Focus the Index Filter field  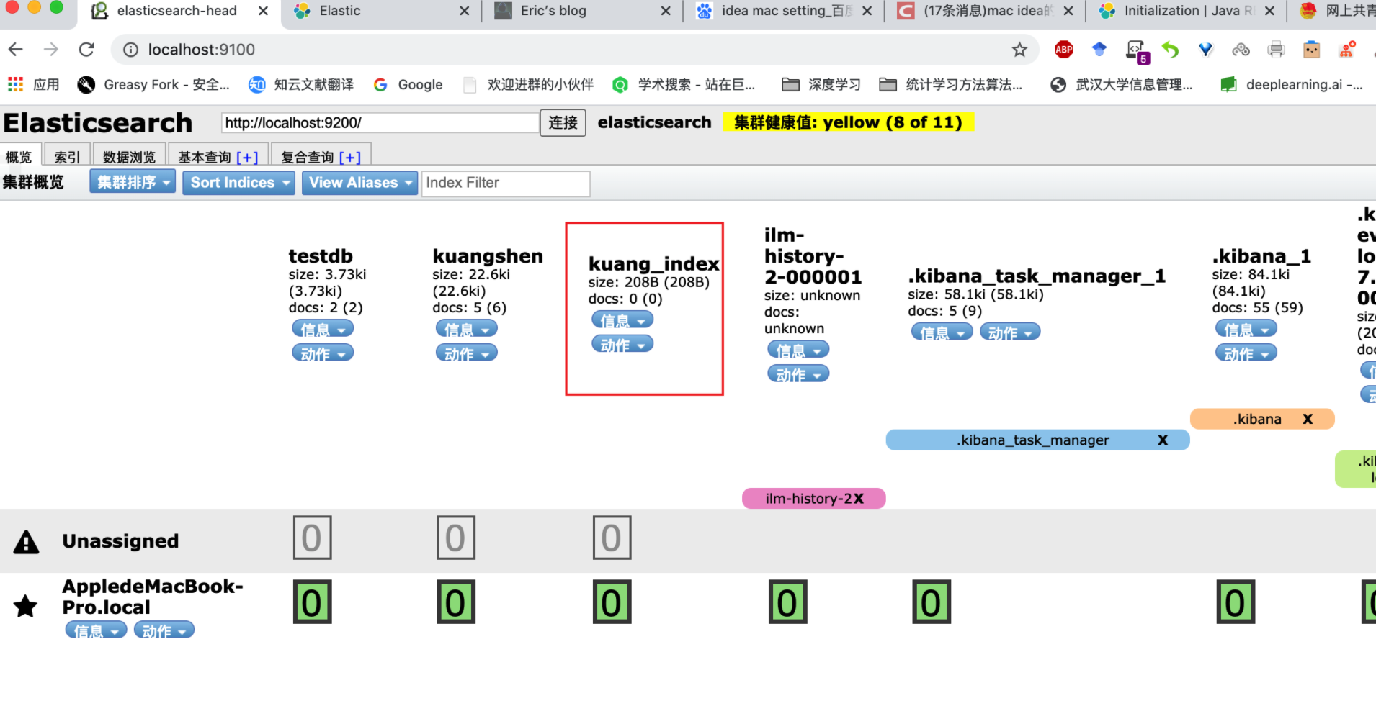506,183
